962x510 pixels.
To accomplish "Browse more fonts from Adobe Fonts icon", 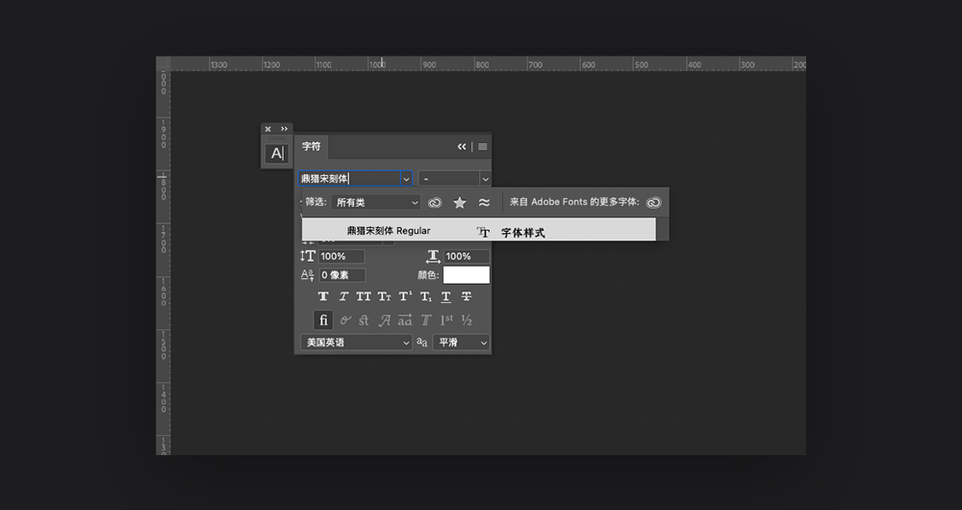I will 653,203.
